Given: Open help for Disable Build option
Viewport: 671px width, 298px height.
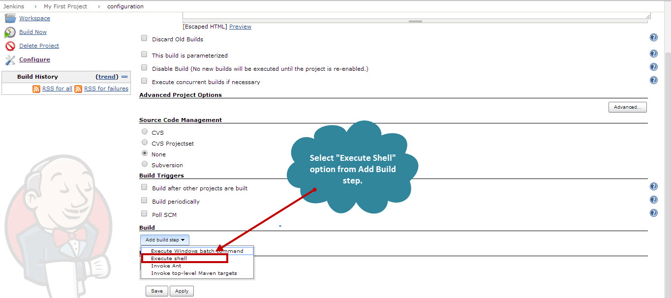Looking at the screenshot, I should click(x=654, y=67).
